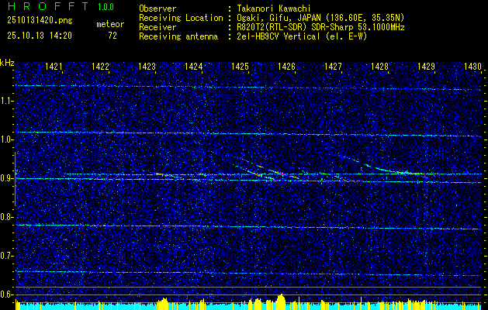This screenshot has height=310, width=488.
Task: Click frequency axis label 1.0
Action: point(5,139)
